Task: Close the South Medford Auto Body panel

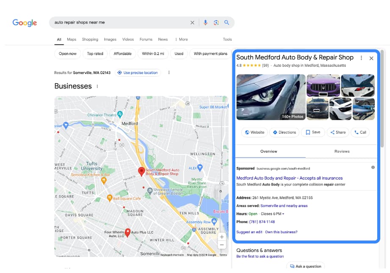Action: [x=371, y=58]
